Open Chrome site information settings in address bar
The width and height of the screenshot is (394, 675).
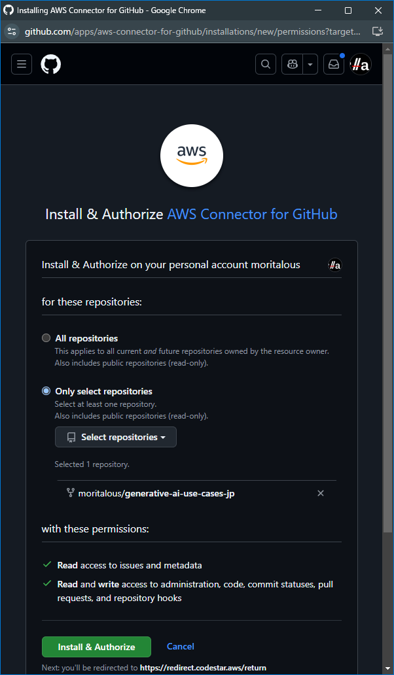[x=13, y=31]
